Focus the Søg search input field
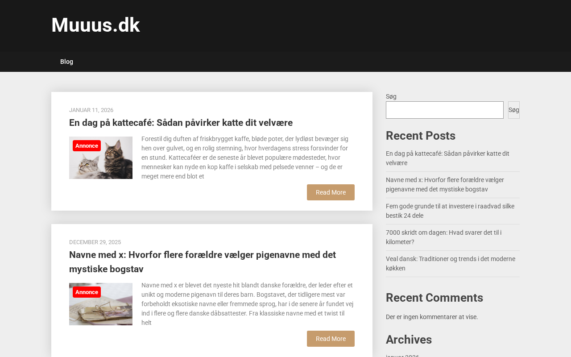 [445, 110]
